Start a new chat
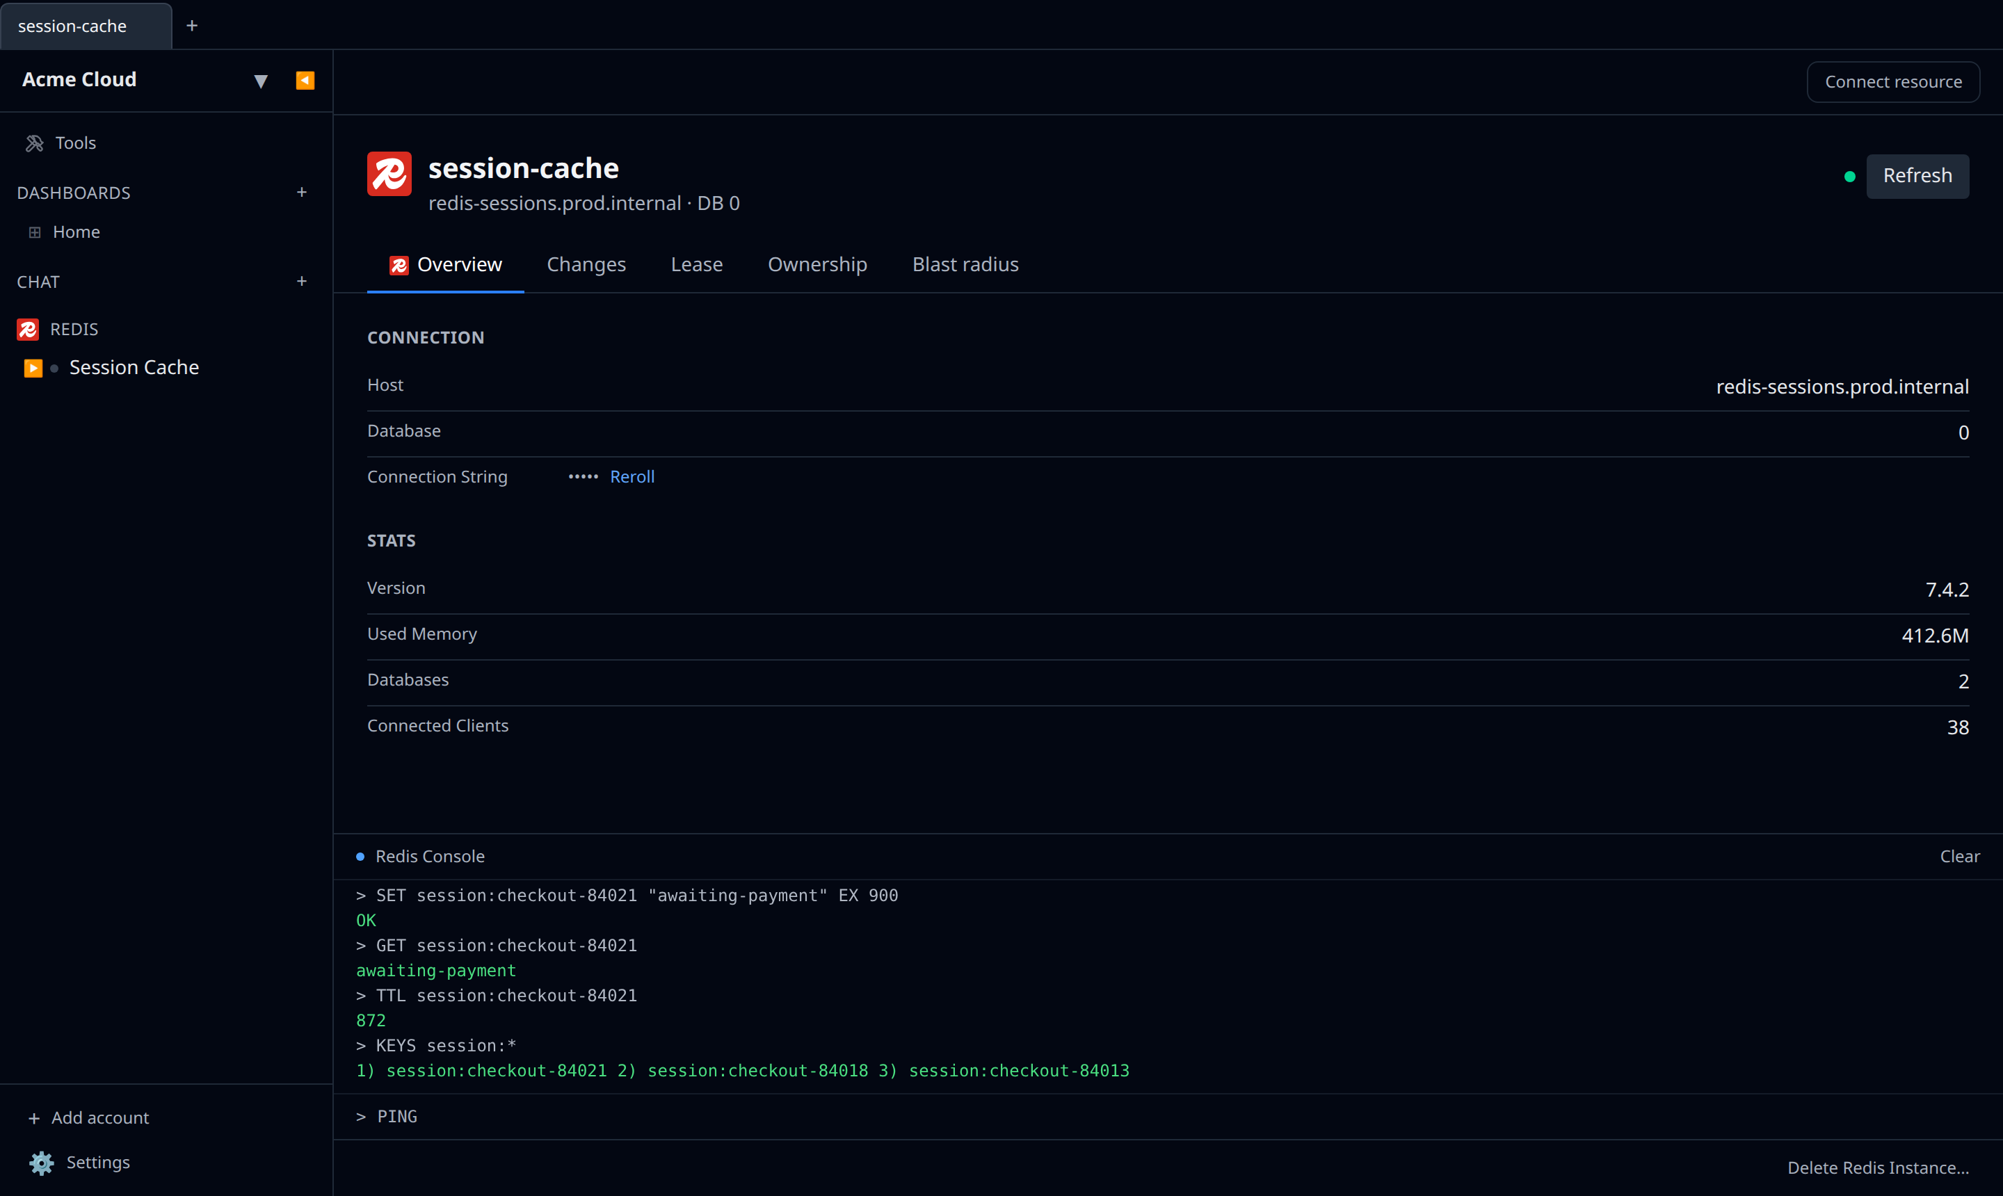Screen dimensions: 2003x1196 (301, 282)
